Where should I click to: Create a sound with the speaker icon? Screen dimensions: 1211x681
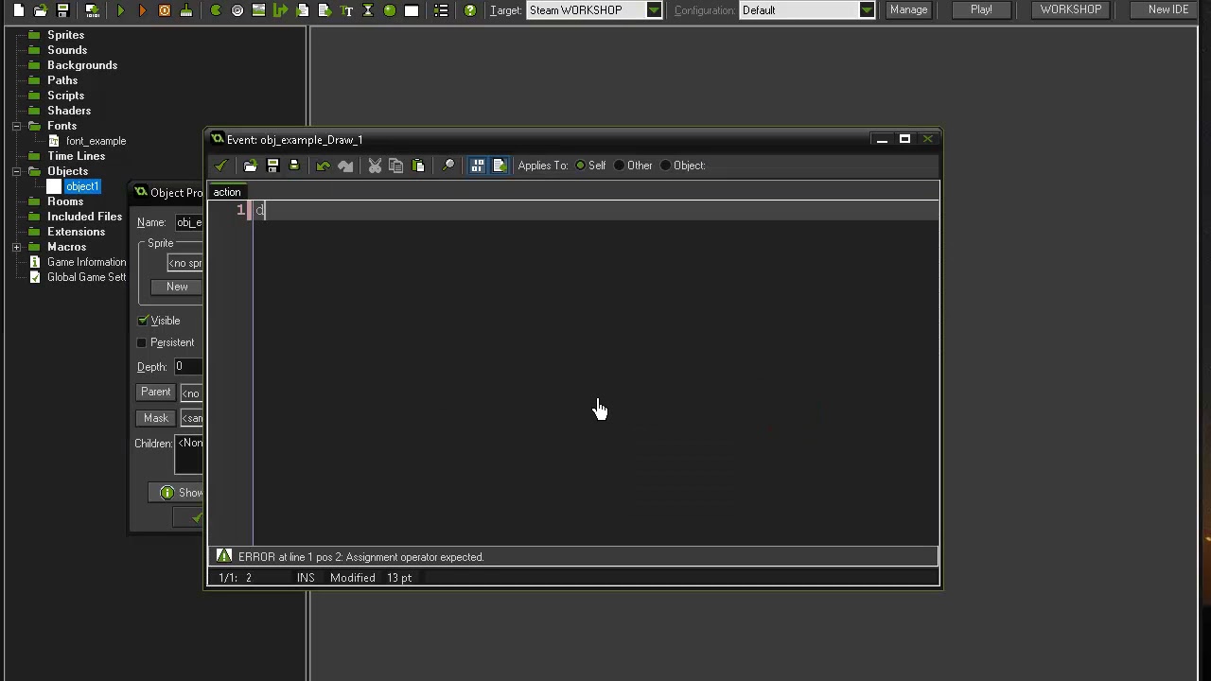point(237,10)
